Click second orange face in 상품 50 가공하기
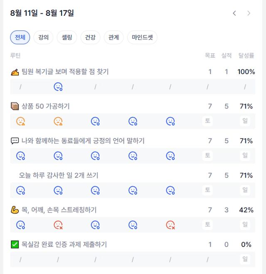The width and height of the screenshot is (266, 274). 58,121
